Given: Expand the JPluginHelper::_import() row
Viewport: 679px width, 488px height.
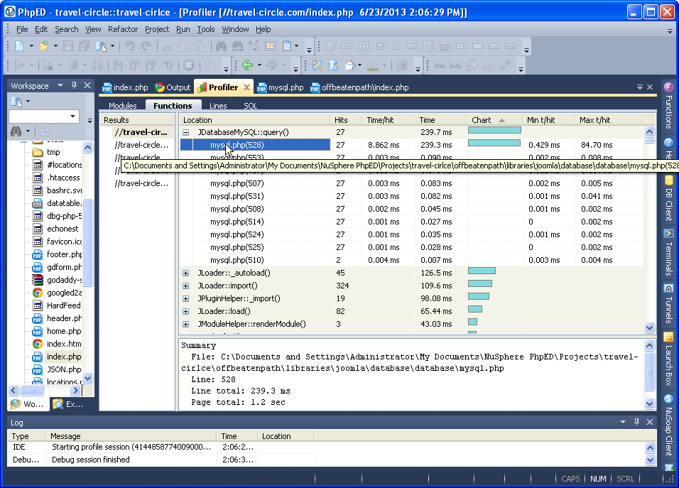Looking at the screenshot, I should click(185, 298).
